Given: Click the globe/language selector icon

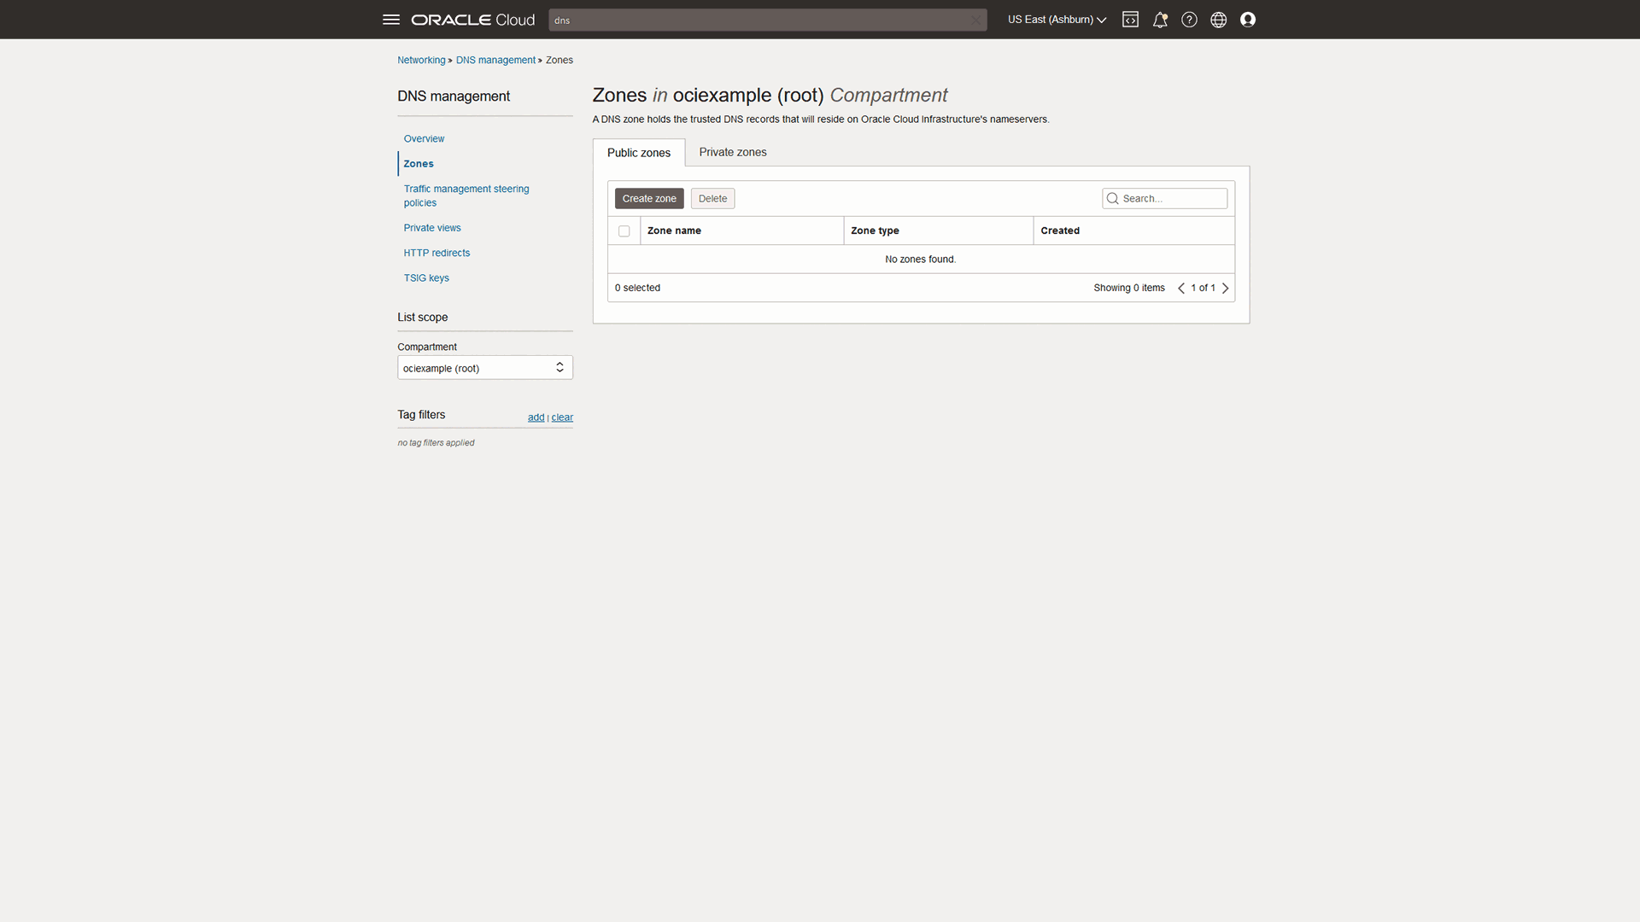Looking at the screenshot, I should [x=1219, y=19].
